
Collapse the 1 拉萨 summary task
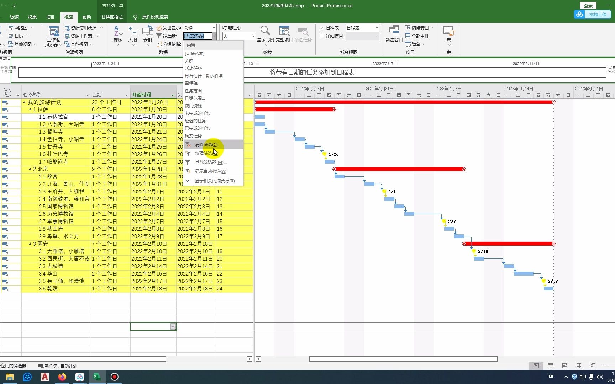coord(30,110)
